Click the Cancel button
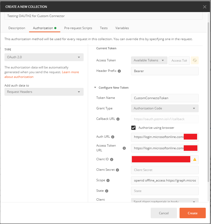 pyautogui.click(x=164, y=213)
